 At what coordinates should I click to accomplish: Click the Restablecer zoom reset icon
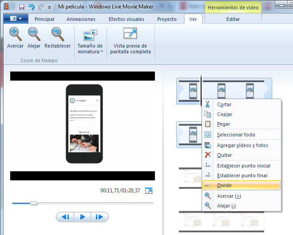point(58,34)
